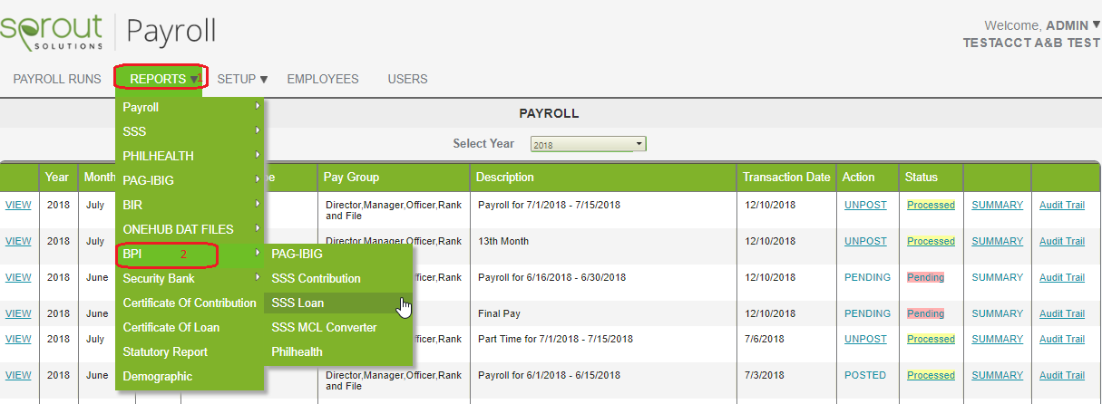The height and width of the screenshot is (404, 1102).
Task: Select Certificate Of Contribution report
Action: click(190, 303)
